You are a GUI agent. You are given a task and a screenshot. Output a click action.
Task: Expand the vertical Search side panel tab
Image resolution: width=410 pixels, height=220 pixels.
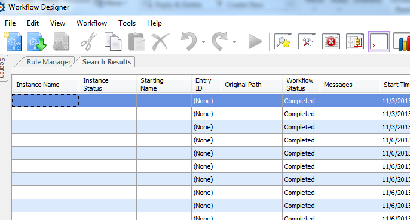(4, 68)
